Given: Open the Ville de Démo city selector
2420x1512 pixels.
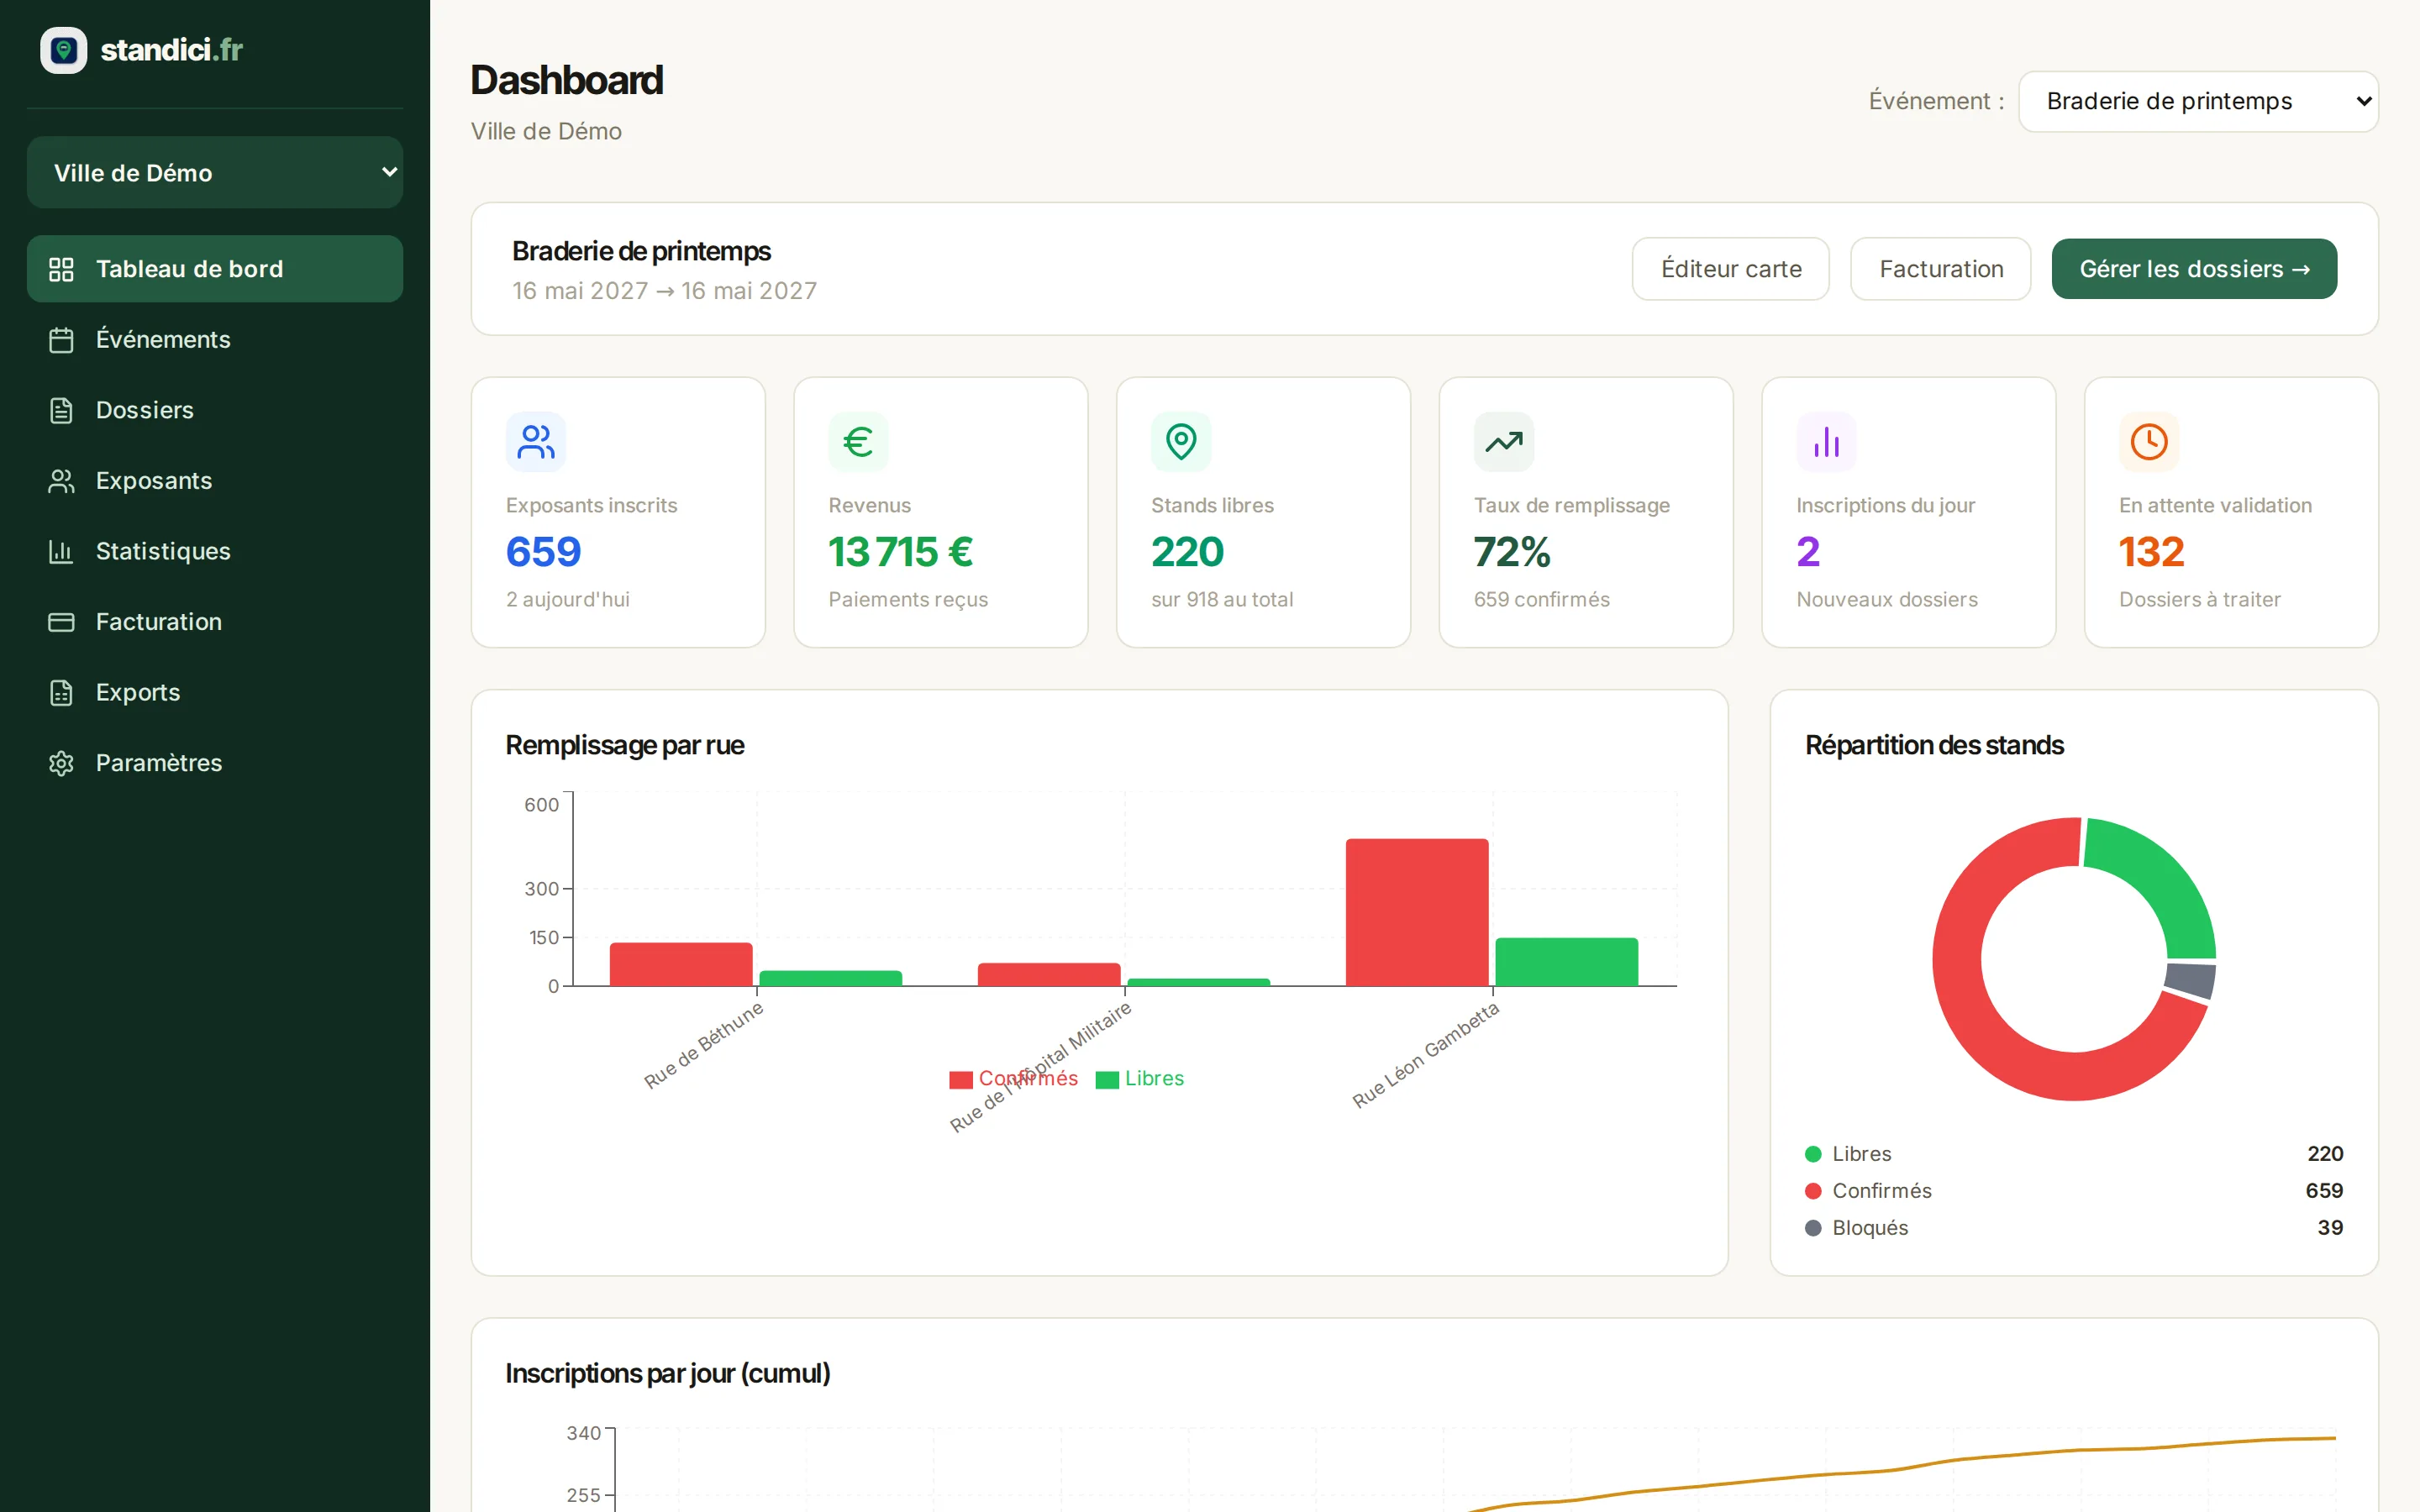Looking at the screenshot, I should click(215, 172).
